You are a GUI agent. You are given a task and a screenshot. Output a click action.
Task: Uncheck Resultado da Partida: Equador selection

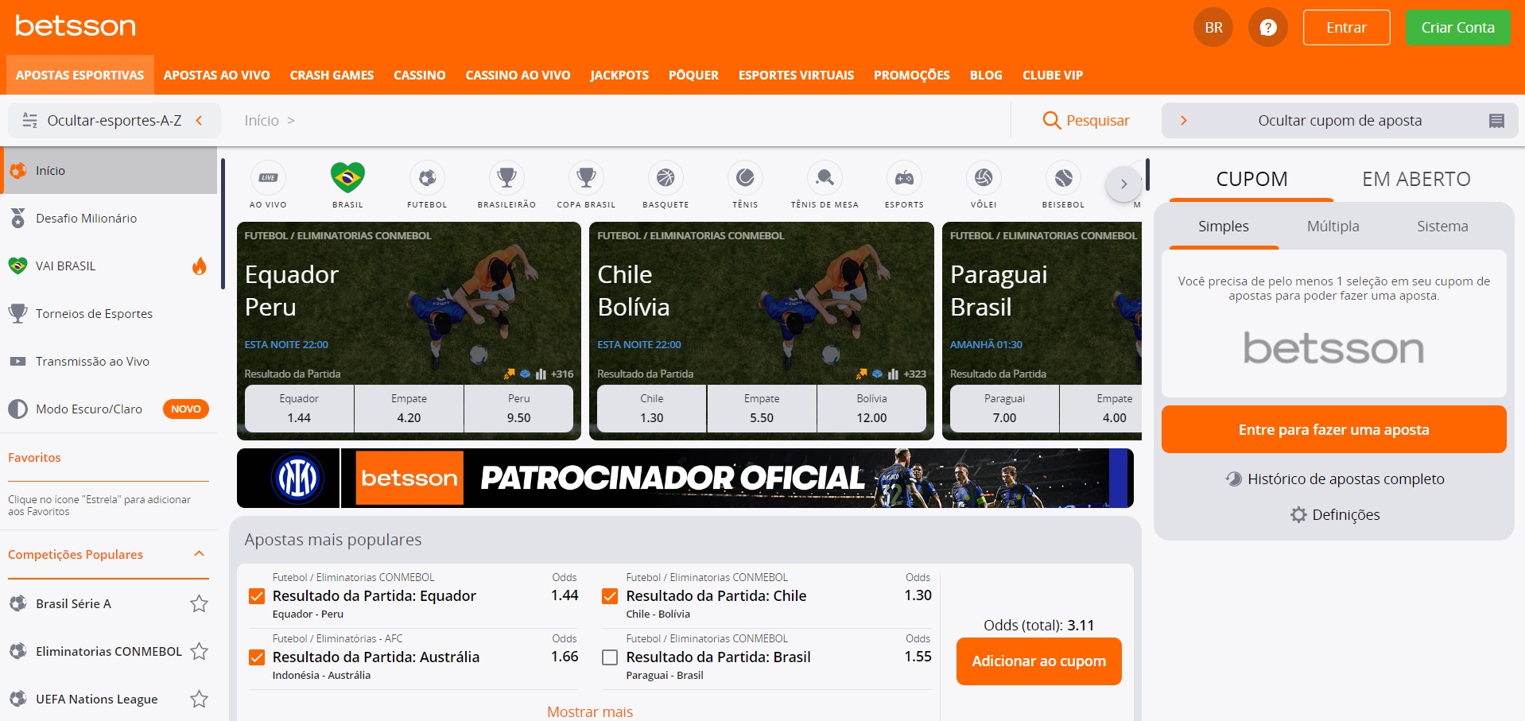256,595
